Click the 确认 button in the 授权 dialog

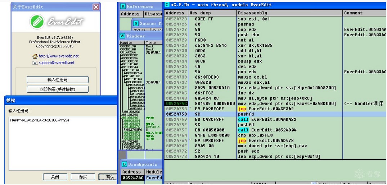[x=108, y=177]
